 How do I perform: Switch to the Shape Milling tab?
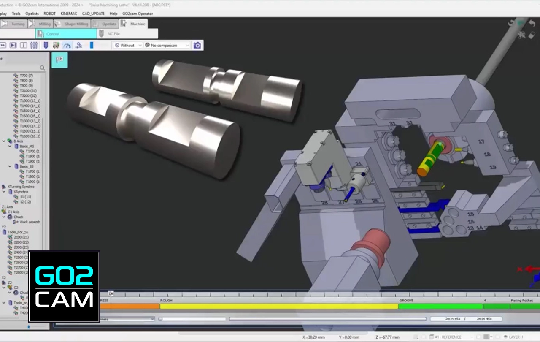coord(72,24)
